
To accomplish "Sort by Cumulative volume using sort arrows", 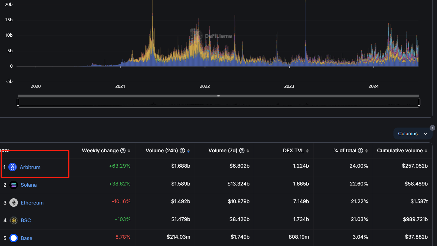I will point(426,151).
